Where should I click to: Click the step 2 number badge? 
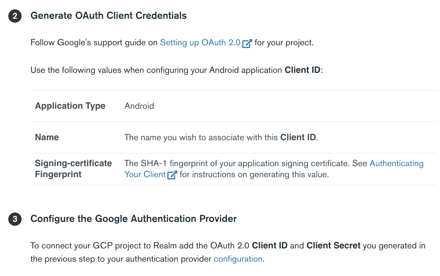(15, 16)
